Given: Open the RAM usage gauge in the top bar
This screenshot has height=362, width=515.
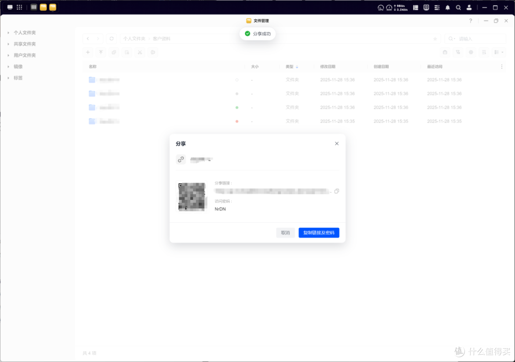Looking at the screenshot, I should (x=389, y=8).
